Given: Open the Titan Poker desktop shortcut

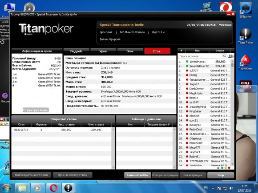Looking at the screenshot, I should pos(246,36).
